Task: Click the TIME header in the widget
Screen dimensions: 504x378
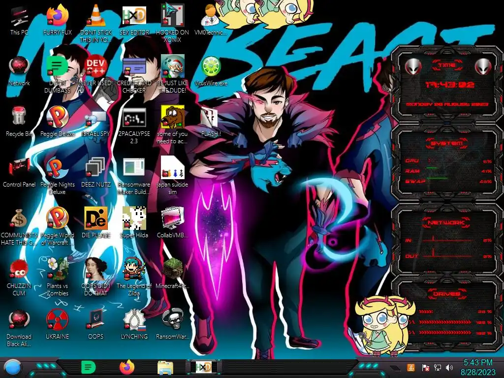Action: click(x=447, y=65)
